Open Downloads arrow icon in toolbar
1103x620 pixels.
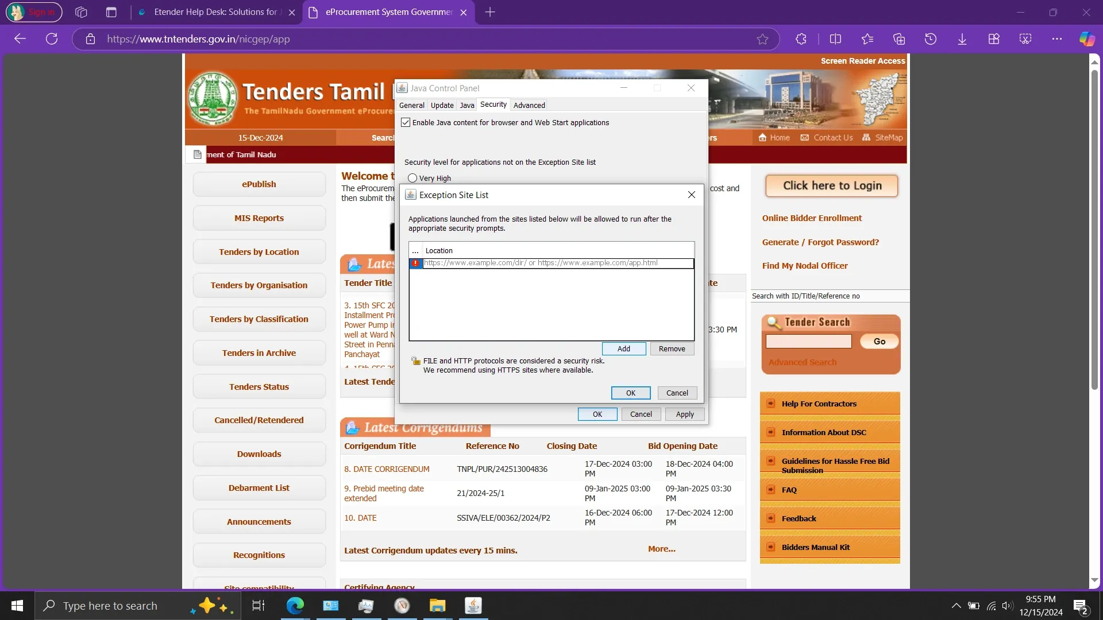point(962,39)
